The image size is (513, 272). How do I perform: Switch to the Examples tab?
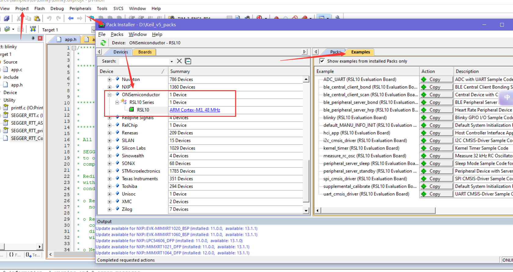360,52
